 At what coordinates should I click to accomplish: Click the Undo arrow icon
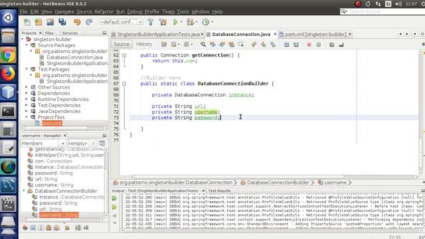coord(77,22)
